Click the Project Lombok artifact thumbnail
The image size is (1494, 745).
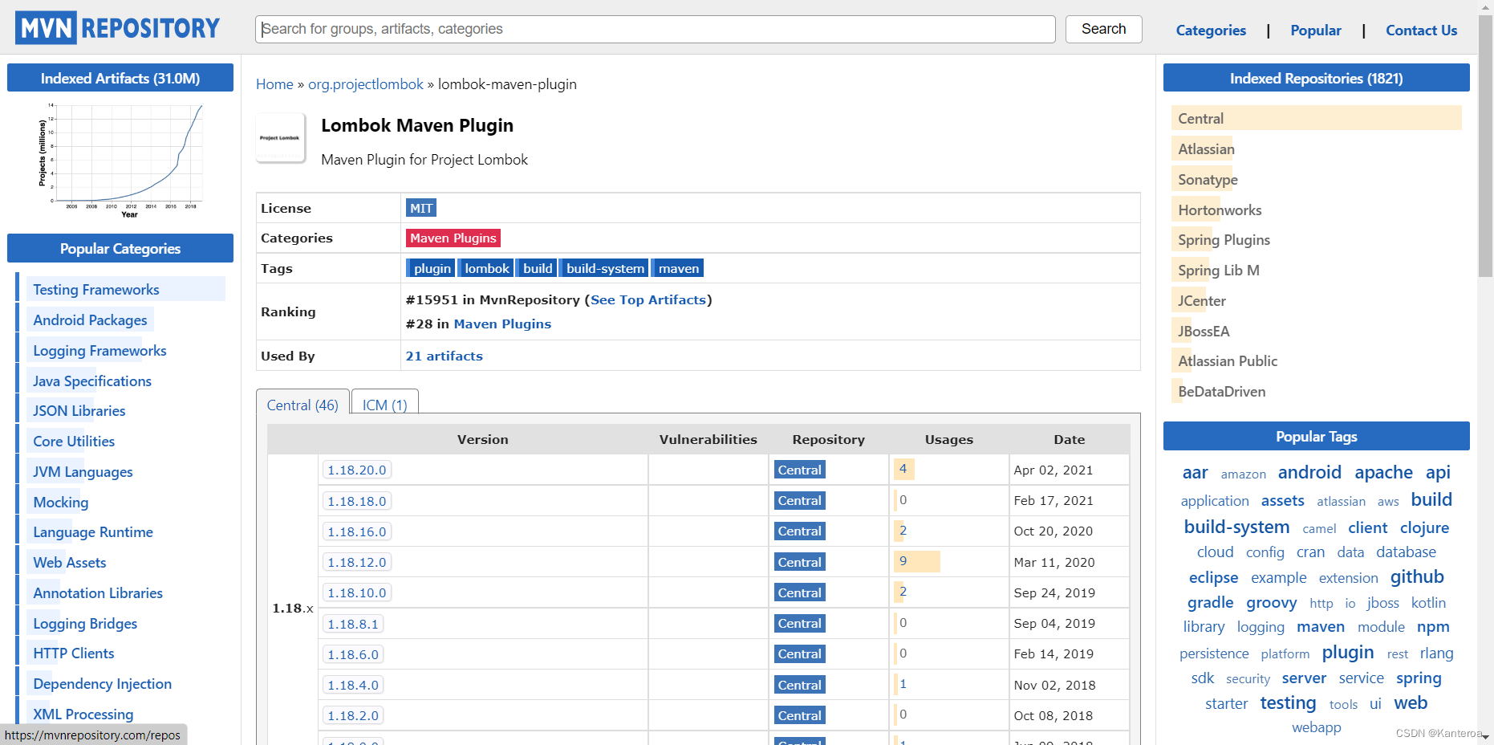pyautogui.click(x=280, y=138)
